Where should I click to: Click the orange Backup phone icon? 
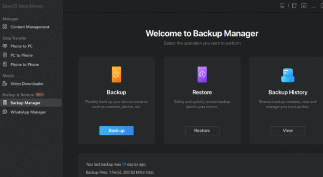tap(116, 74)
